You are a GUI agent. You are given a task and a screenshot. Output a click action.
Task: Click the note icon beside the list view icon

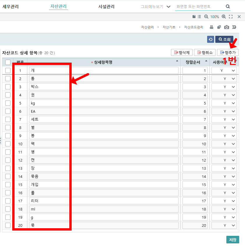pyautogui.click(x=194, y=17)
